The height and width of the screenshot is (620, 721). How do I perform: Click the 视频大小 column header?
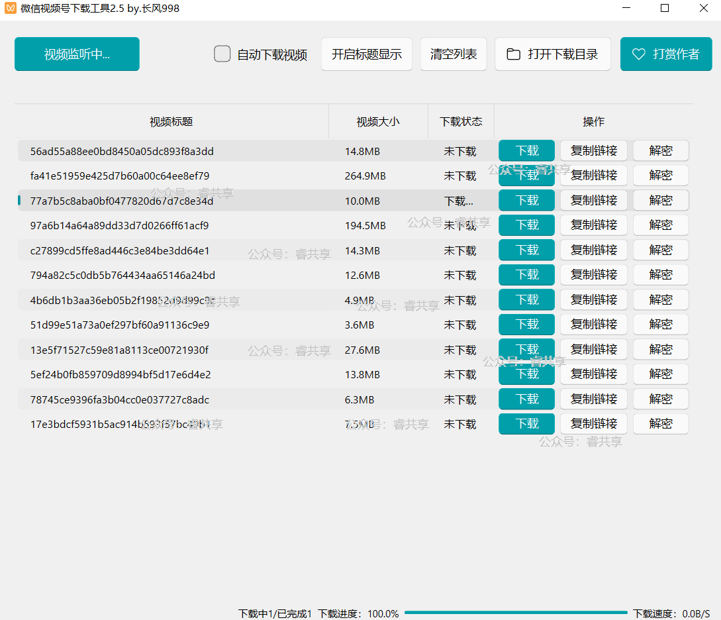[378, 122]
